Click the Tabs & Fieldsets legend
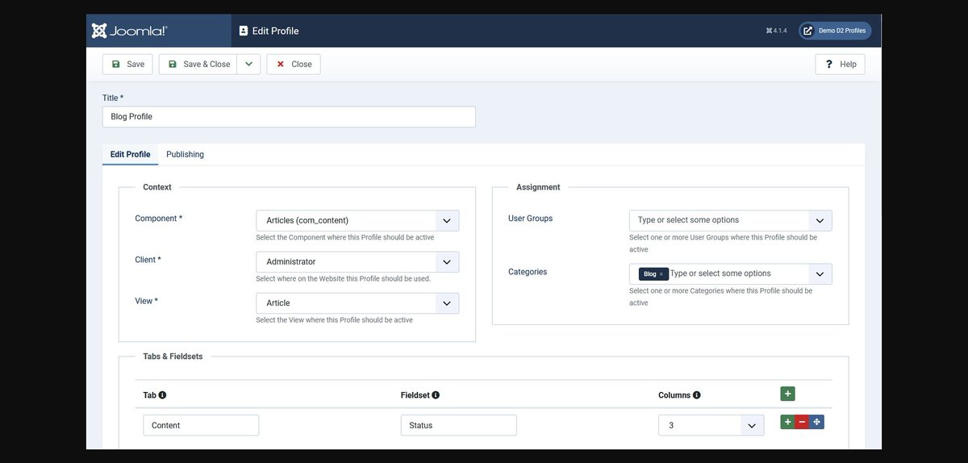This screenshot has height=463, width=968. pos(173,356)
